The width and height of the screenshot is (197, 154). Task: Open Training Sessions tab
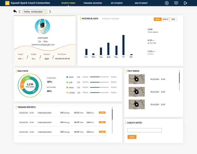coord(93,3)
